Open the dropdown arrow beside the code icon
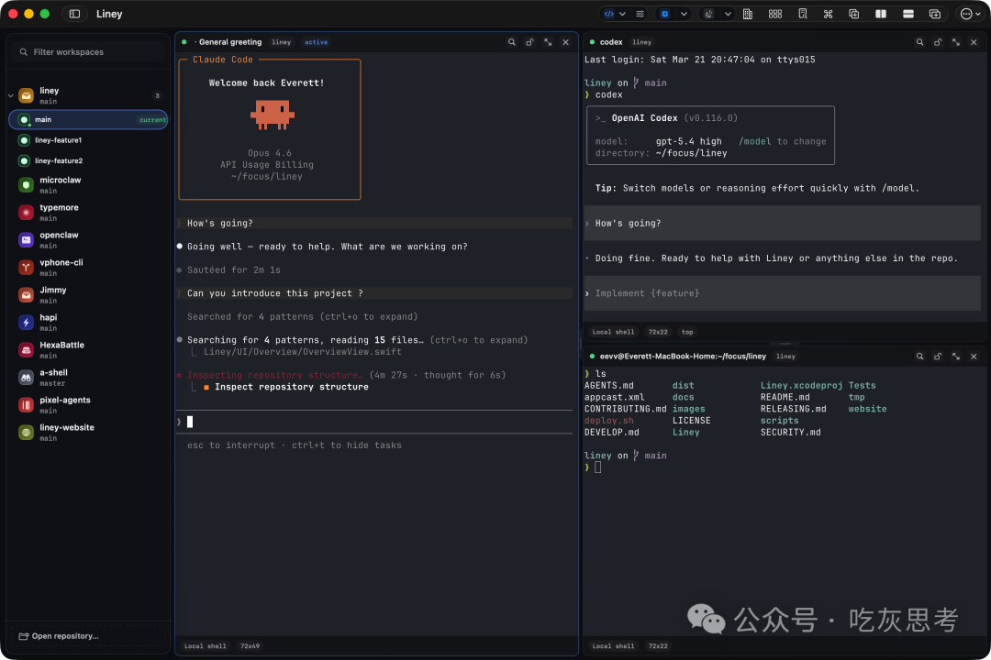 tap(622, 14)
